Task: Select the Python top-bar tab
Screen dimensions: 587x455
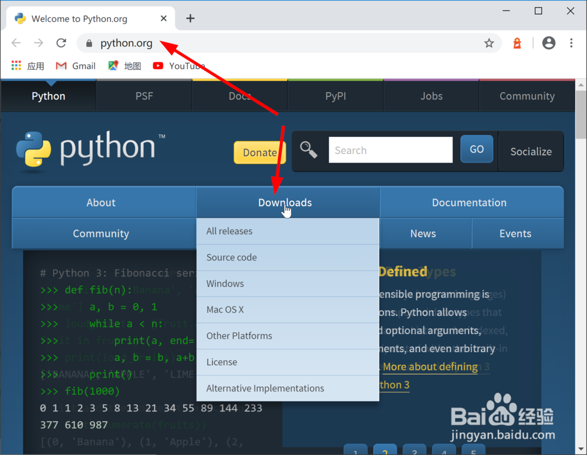Action: coord(48,96)
